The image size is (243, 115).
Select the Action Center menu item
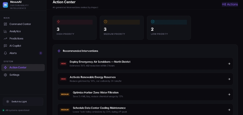pos(23,68)
